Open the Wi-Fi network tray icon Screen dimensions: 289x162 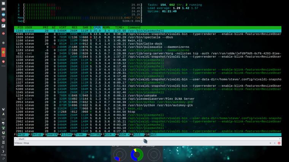[x=3, y=137]
